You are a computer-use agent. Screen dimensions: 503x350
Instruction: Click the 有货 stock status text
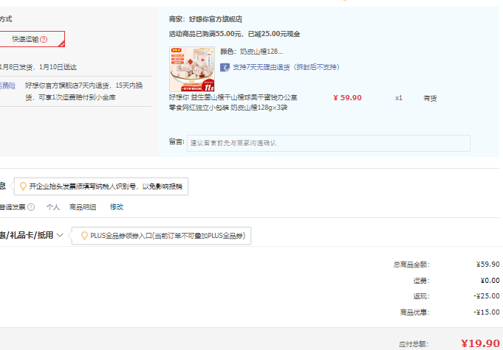point(430,98)
